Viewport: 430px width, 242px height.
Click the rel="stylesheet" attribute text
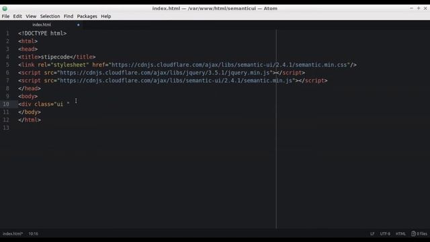63,65
